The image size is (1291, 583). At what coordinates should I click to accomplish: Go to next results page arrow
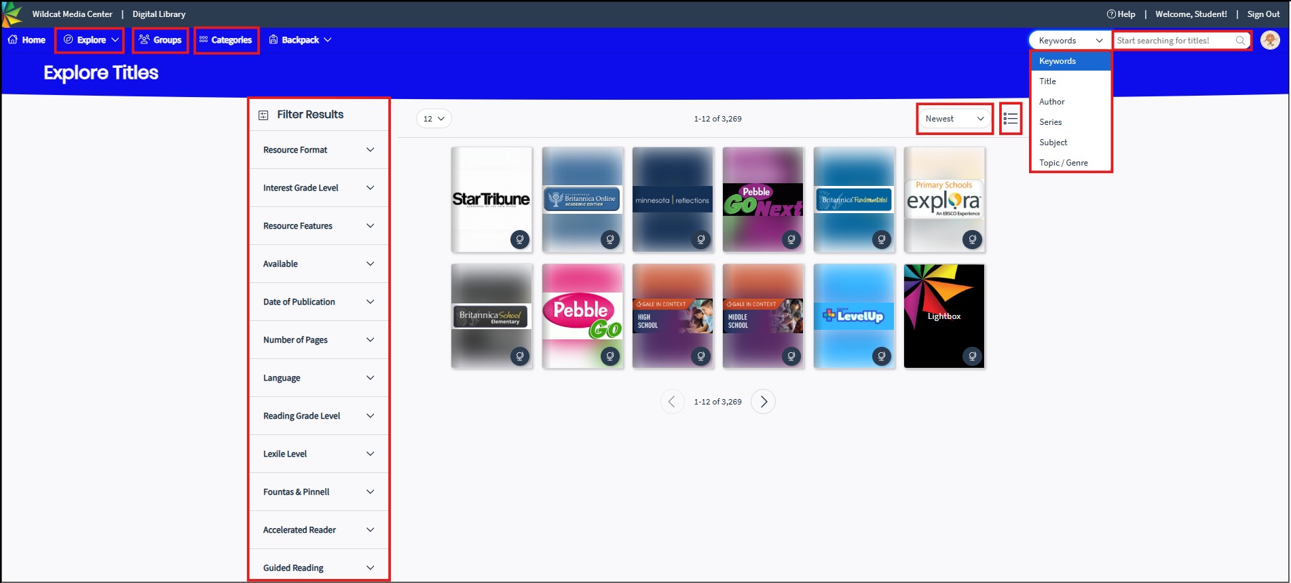pos(764,401)
